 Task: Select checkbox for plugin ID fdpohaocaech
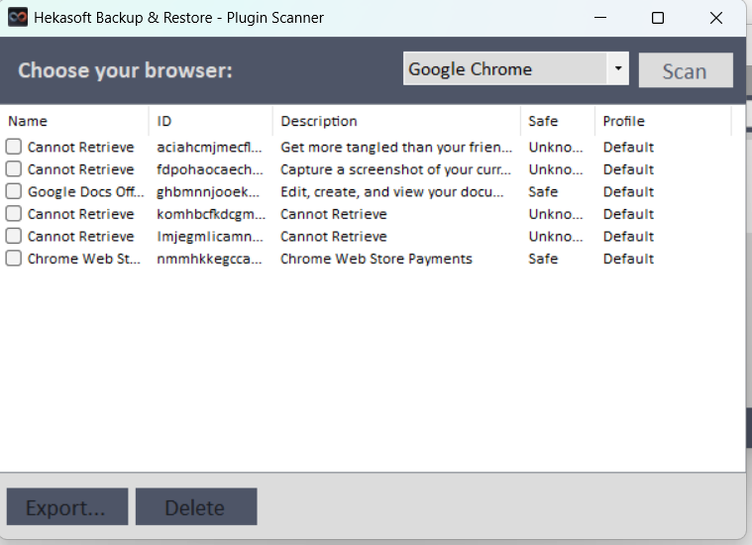[x=14, y=169]
